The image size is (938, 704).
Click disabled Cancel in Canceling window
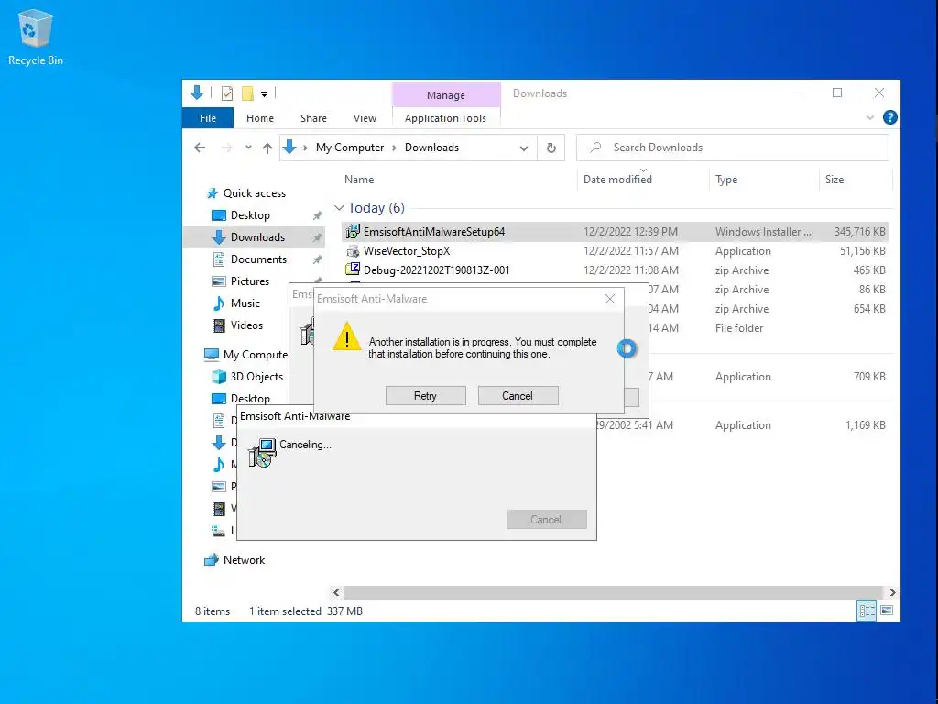(x=546, y=520)
